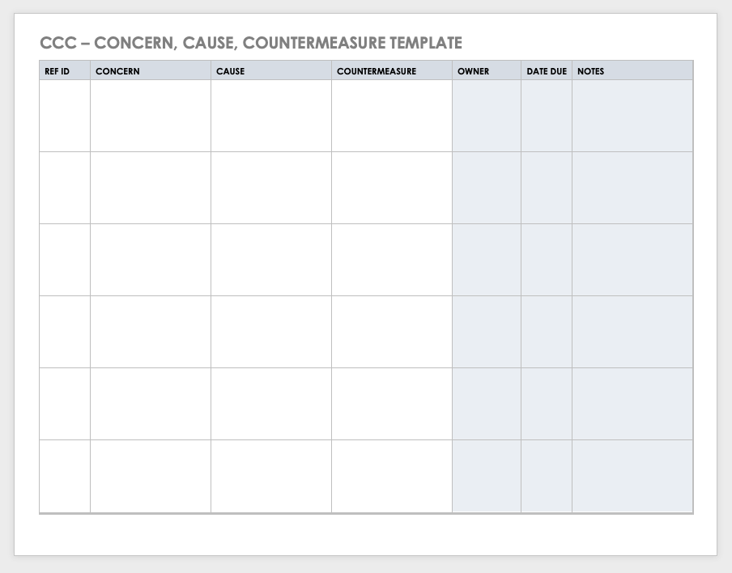732x573 pixels.
Task: Select the first row Cause cell
Action: tap(271, 116)
